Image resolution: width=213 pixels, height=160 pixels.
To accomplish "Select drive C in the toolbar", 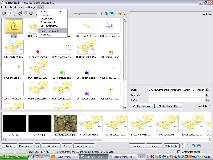I will click(x=9, y=14).
